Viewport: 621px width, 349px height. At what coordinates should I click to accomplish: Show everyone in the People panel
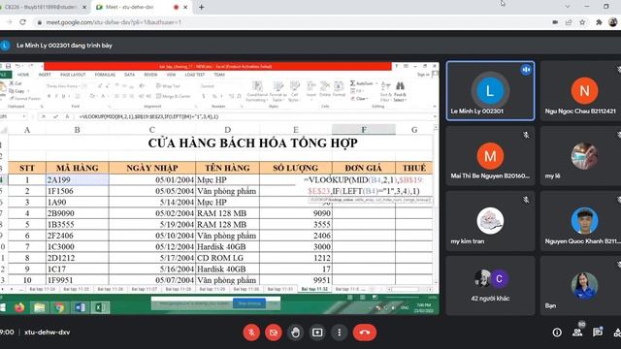tap(577, 333)
